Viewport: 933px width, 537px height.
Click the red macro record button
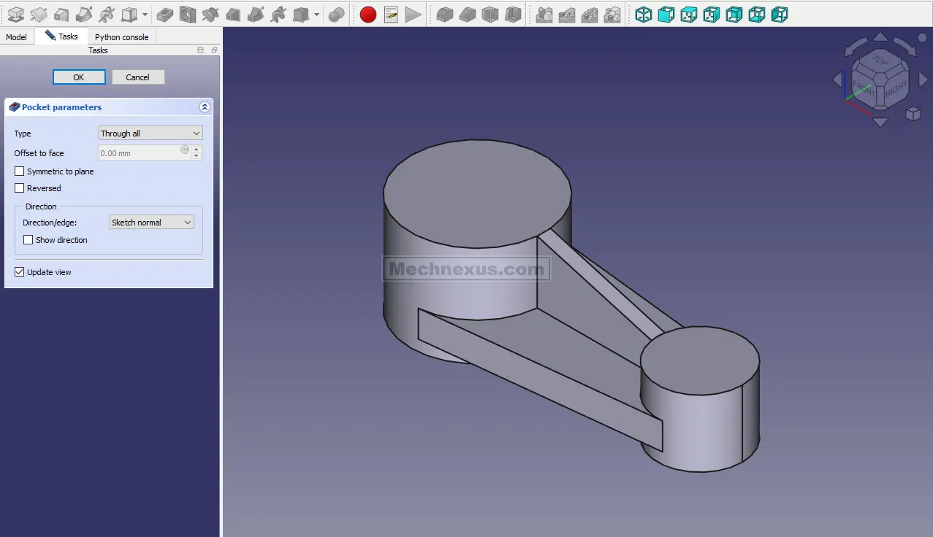368,15
